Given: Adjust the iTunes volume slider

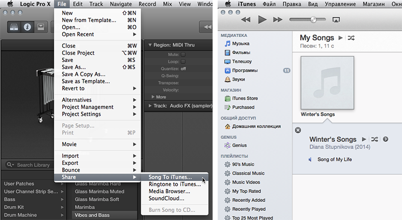Looking at the screenshot, I should (x=308, y=20).
